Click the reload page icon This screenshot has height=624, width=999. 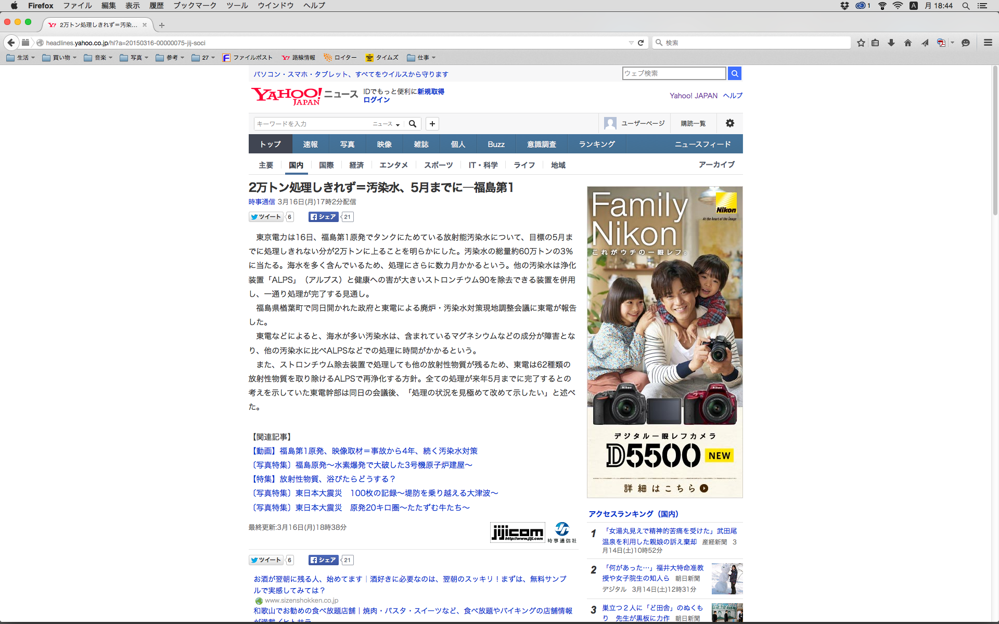click(641, 43)
